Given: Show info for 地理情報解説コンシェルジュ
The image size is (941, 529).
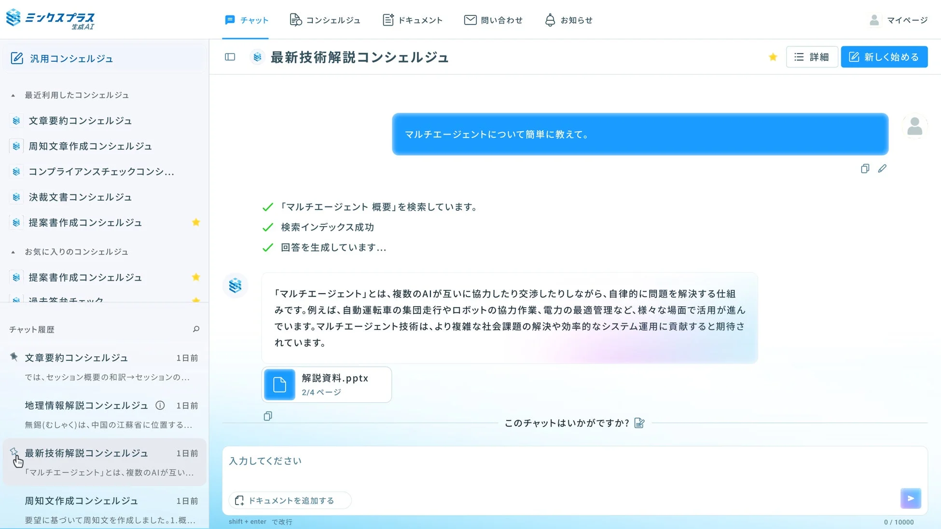Looking at the screenshot, I should 160,406.
